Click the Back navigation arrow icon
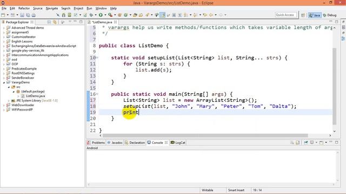Image resolution: width=346 pixels, height=194 pixels. 211,15
